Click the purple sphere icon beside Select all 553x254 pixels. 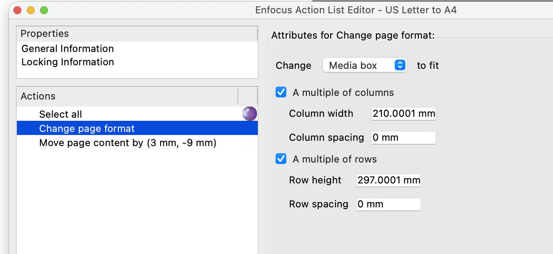tap(250, 114)
